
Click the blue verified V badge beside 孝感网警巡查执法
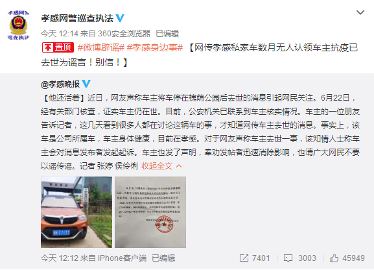pos(120,18)
